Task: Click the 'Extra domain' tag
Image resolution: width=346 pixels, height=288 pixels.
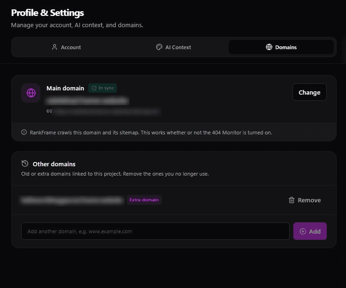Action: [x=144, y=200]
